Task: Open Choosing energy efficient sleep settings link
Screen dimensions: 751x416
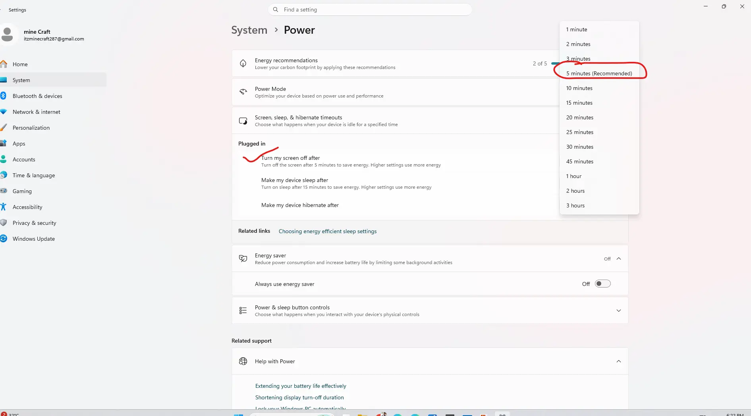Action: pyautogui.click(x=327, y=231)
